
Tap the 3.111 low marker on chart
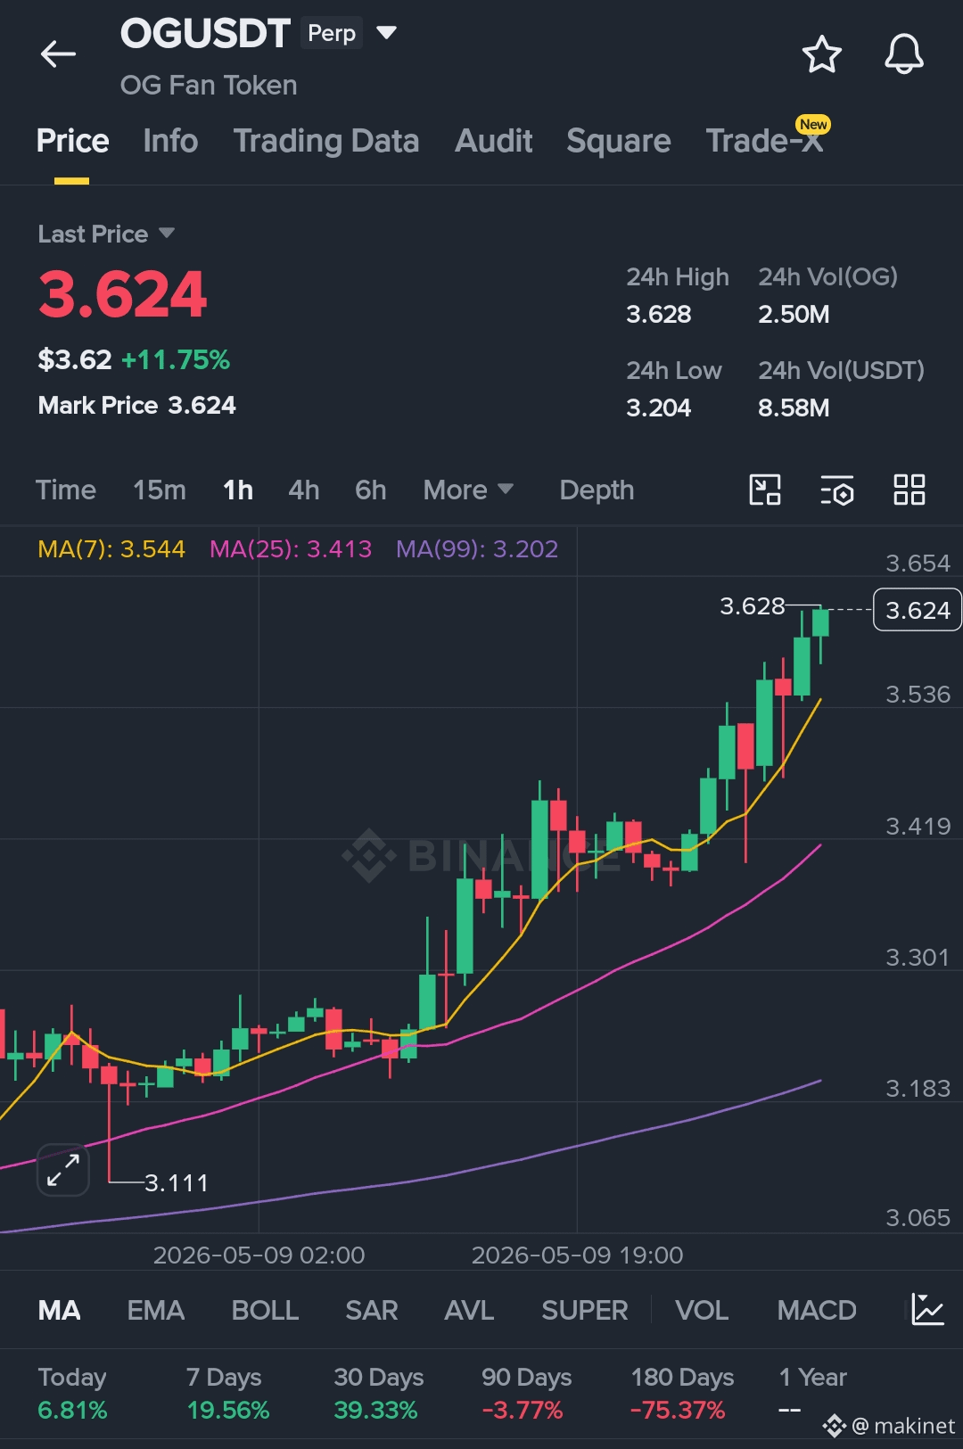177,1183
